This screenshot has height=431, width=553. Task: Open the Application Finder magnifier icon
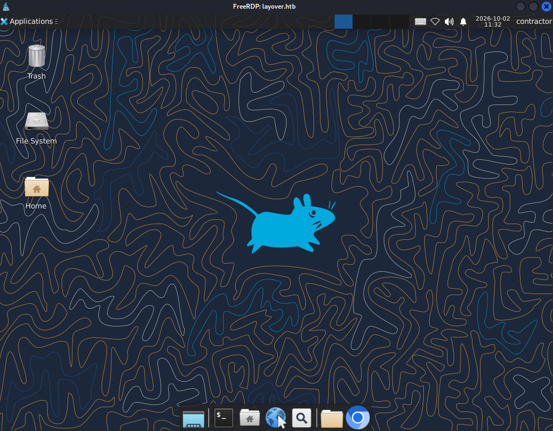(302, 418)
